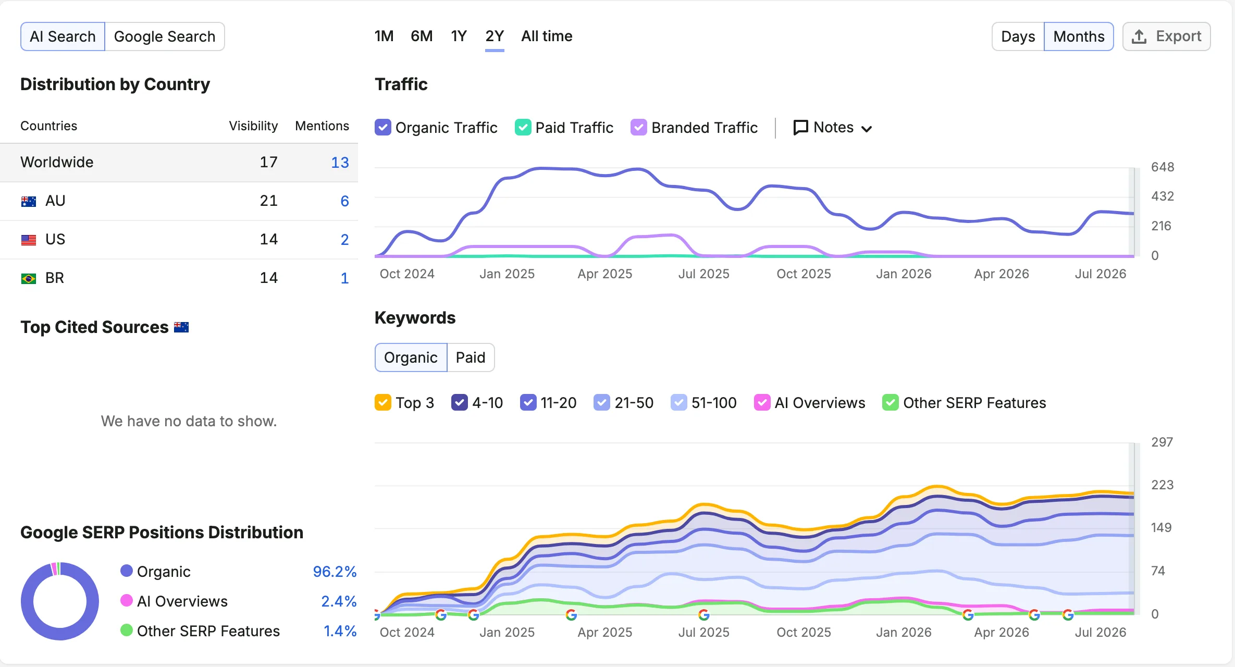Click the Export button

[x=1166, y=36]
